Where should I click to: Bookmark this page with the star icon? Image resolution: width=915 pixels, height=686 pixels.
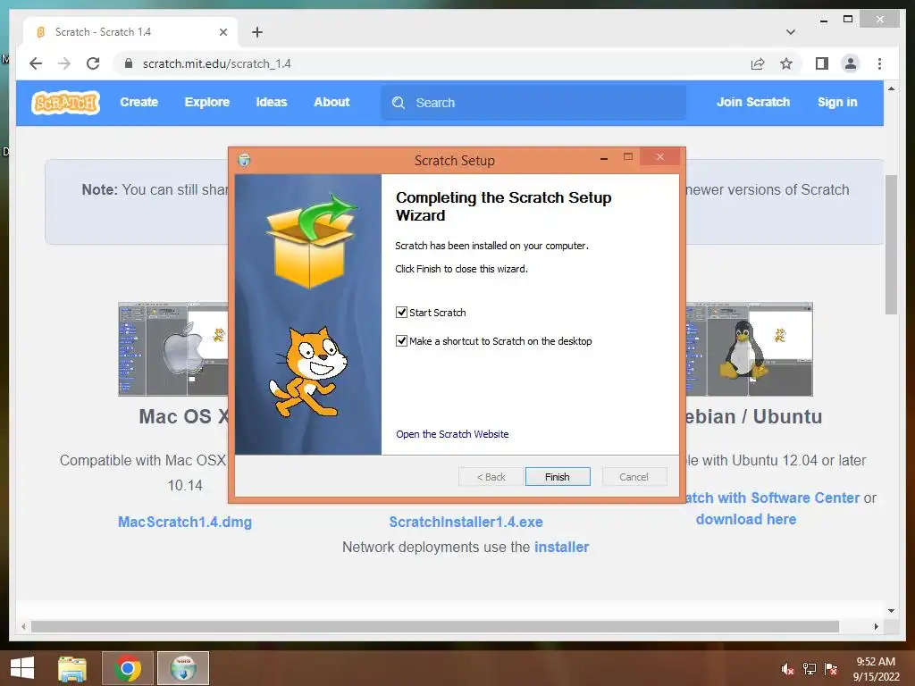(786, 63)
